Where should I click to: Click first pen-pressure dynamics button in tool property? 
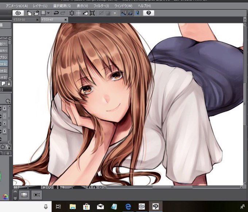click(5, 109)
